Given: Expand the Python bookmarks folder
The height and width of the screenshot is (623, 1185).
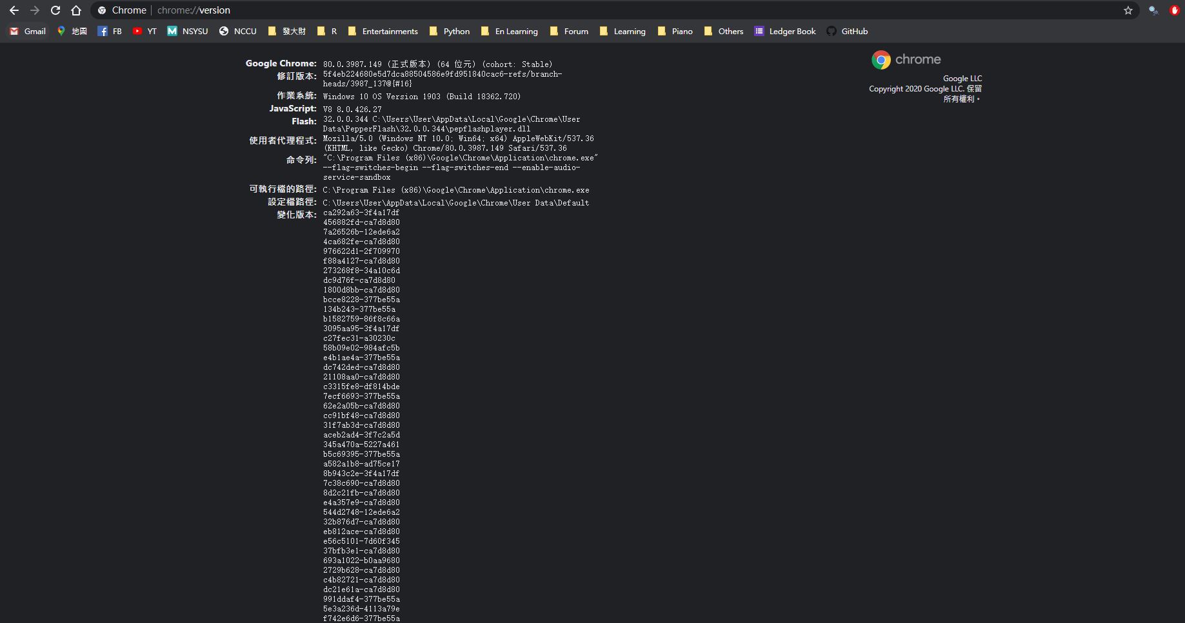Looking at the screenshot, I should (449, 31).
